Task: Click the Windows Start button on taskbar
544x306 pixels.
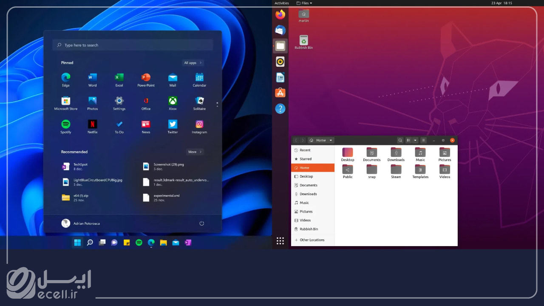Action: pos(77,243)
